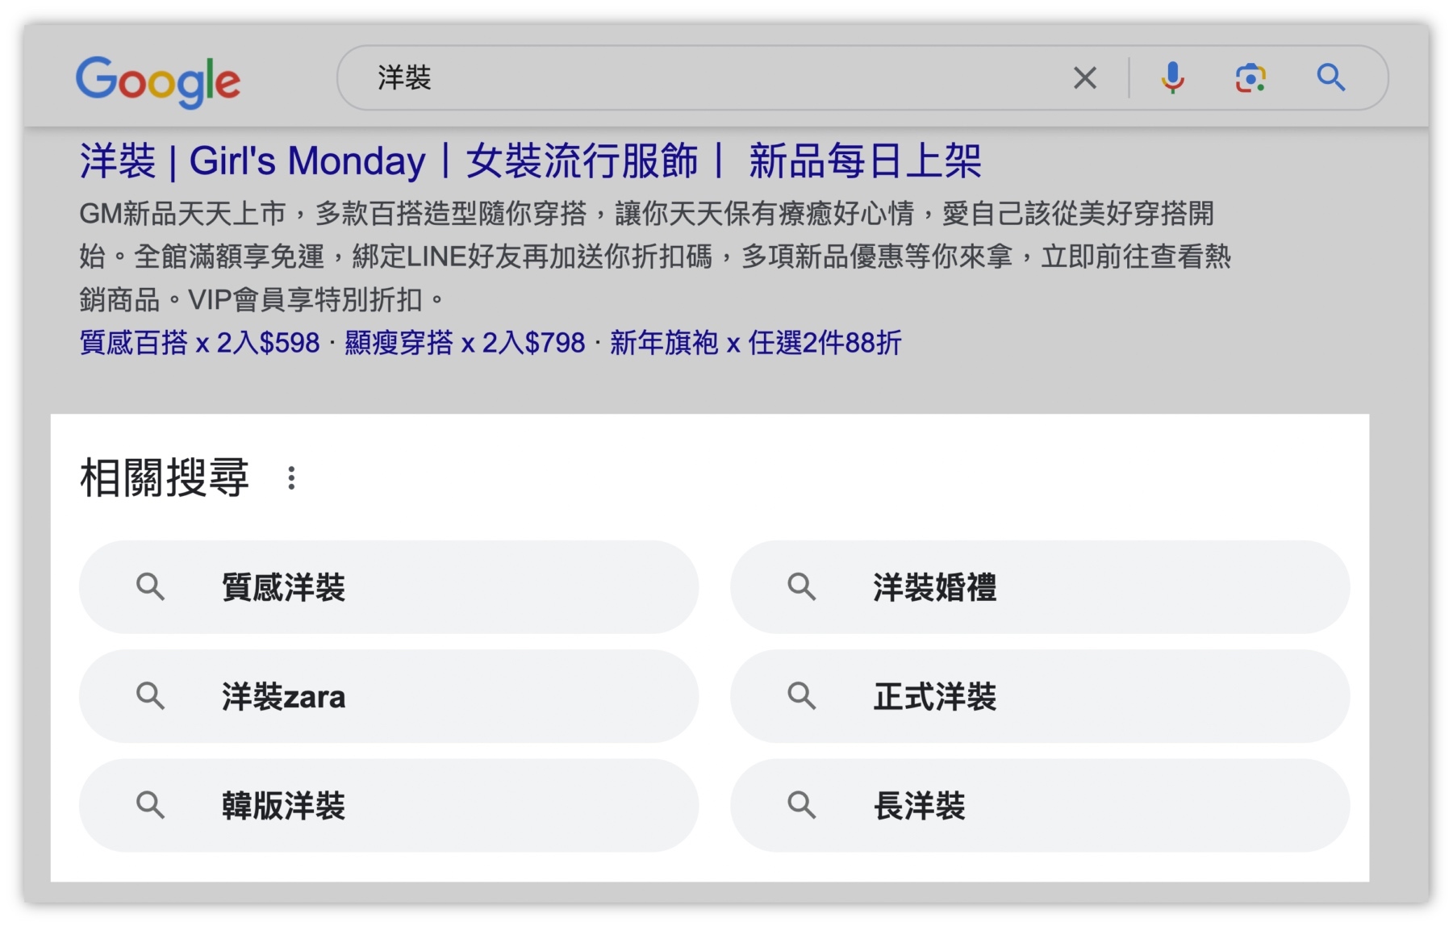Image resolution: width=1453 pixels, height=926 pixels.
Task: Open Google Lens image search
Action: 1250,78
